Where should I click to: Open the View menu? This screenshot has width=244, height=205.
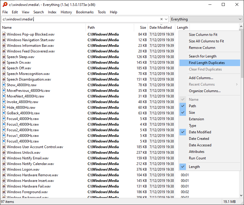(x=25, y=12)
